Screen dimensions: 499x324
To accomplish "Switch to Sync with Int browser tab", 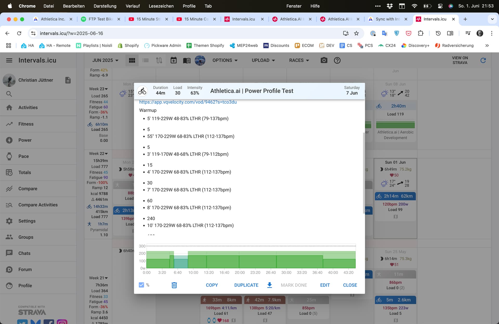I will click(387, 19).
